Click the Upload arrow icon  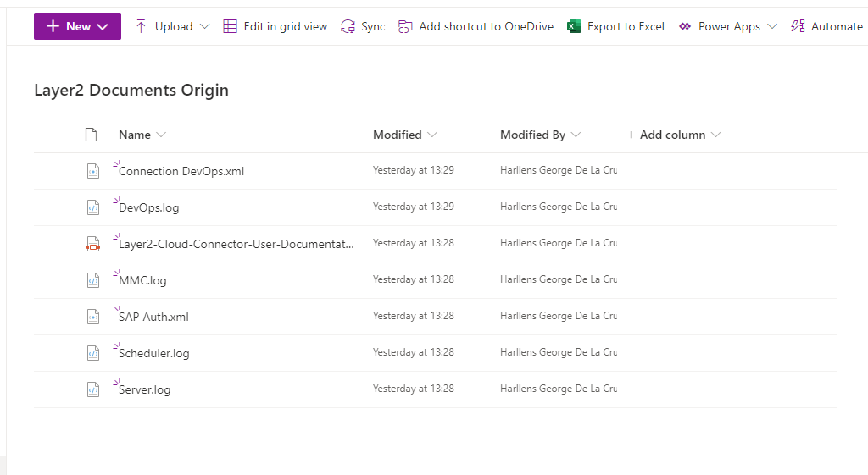(x=141, y=26)
